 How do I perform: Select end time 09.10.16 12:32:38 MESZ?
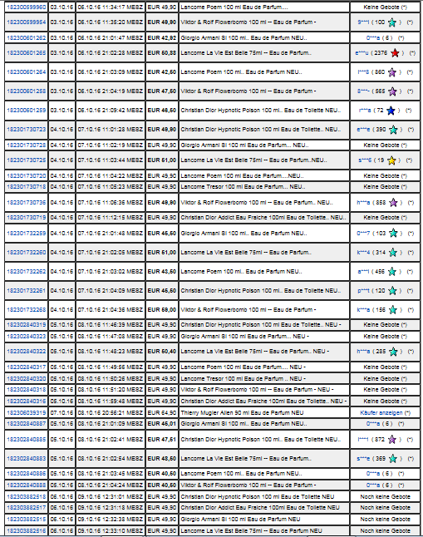pyautogui.click(x=111, y=520)
